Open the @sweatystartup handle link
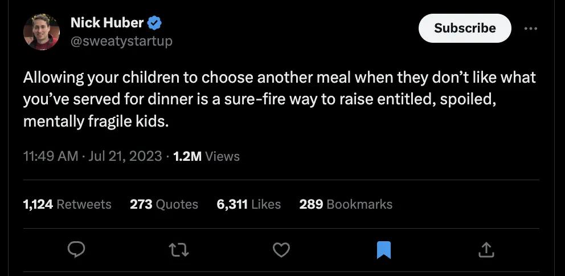This screenshot has height=276, width=565. pyautogui.click(x=121, y=41)
